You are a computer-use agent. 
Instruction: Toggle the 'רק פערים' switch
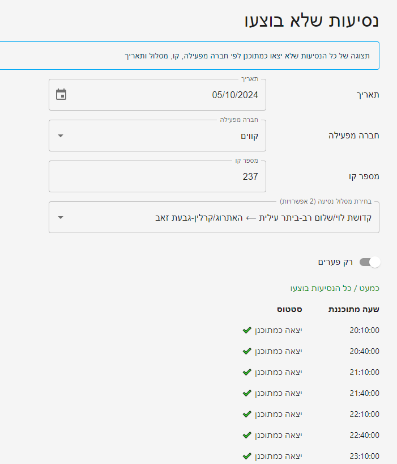pos(370,262)
